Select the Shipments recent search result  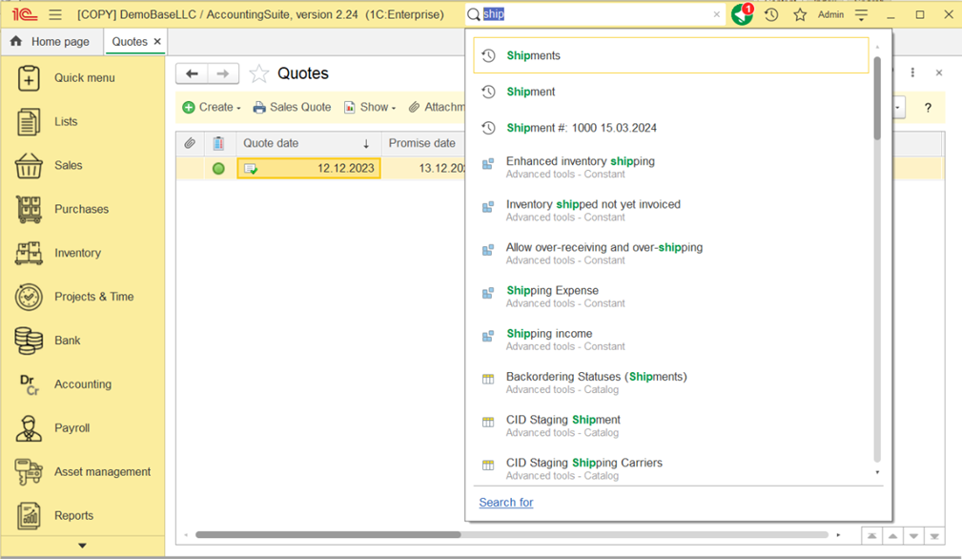(534, 56)
